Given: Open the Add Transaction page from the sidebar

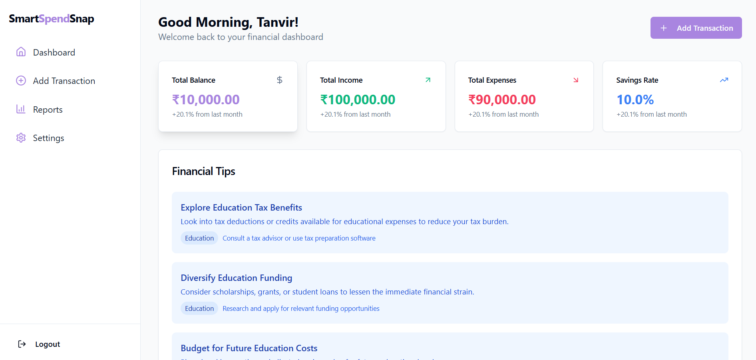Looking at the screenshot, I should point(64,81).
